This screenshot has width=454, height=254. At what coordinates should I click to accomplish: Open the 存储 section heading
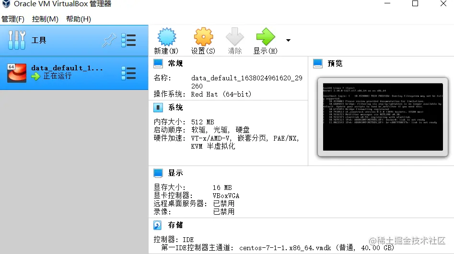[175, 225]
